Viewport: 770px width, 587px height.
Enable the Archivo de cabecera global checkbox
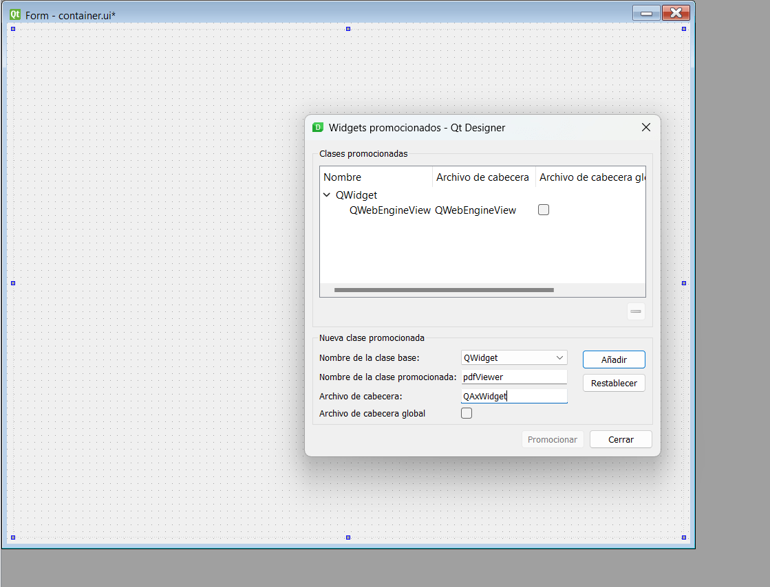(467, 413)
